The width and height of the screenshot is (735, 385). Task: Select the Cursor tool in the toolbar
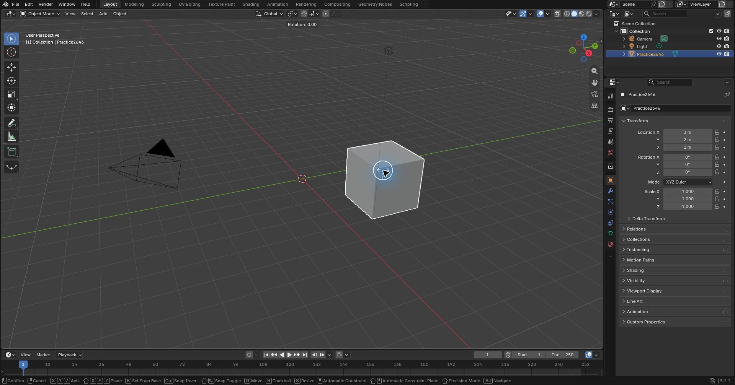click(x=11, y=52)
